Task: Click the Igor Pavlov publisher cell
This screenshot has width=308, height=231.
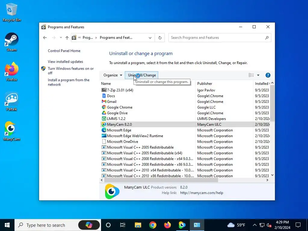Action: (x=206, y=90)
